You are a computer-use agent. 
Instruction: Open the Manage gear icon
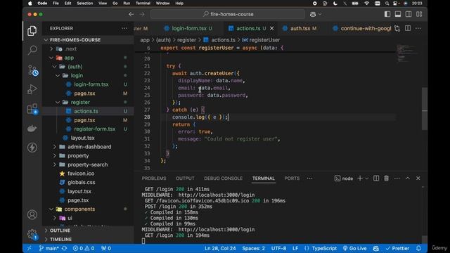tap(32, 234)
